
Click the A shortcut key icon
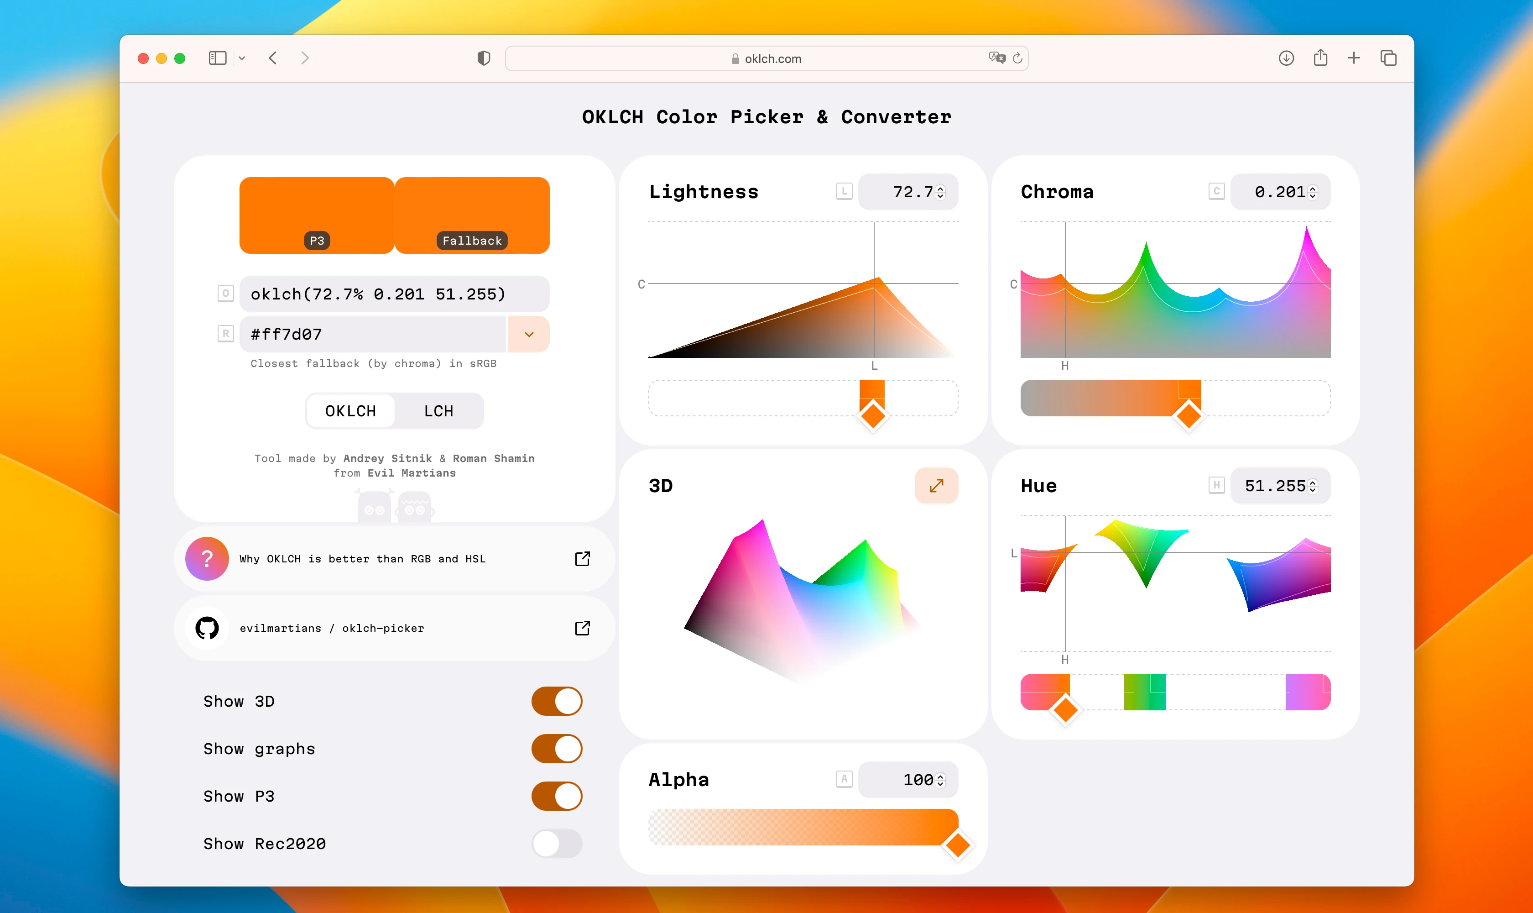(x=844, y=780)
